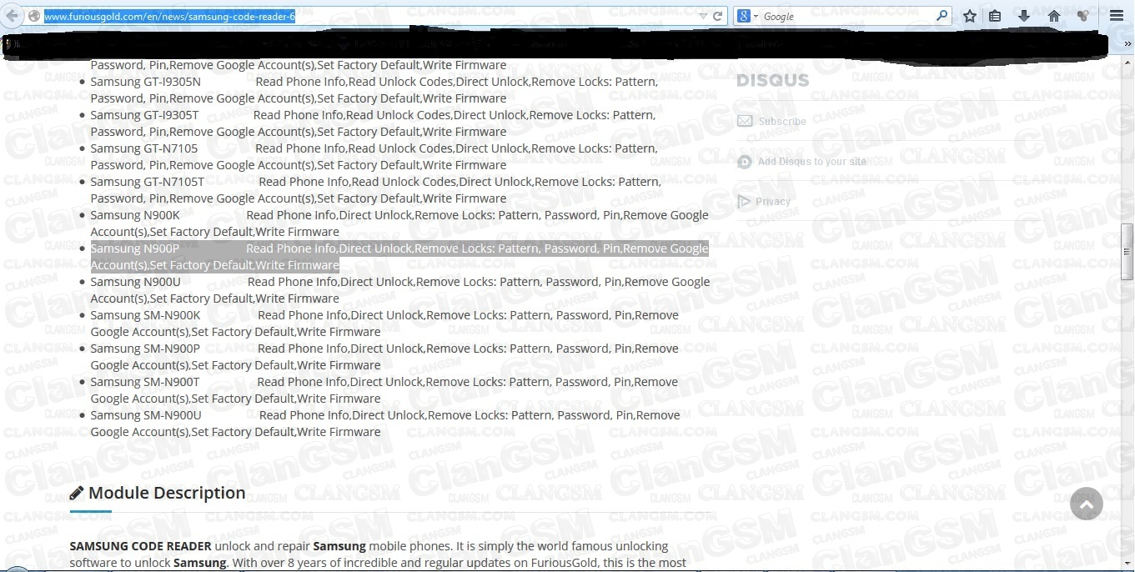Click the DISQUS logo
1135x572 pixels.
click(773, 80)
